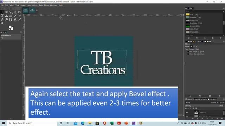
Task: Select the Crop tool
Action: point(19,12)
